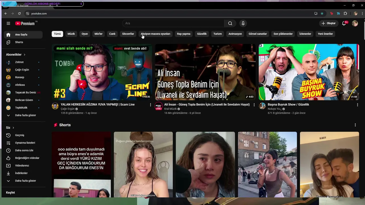Open options menu for Başına Buyruk Show video
The width and height of the screenshot is (365, 205).
point(357,105)
